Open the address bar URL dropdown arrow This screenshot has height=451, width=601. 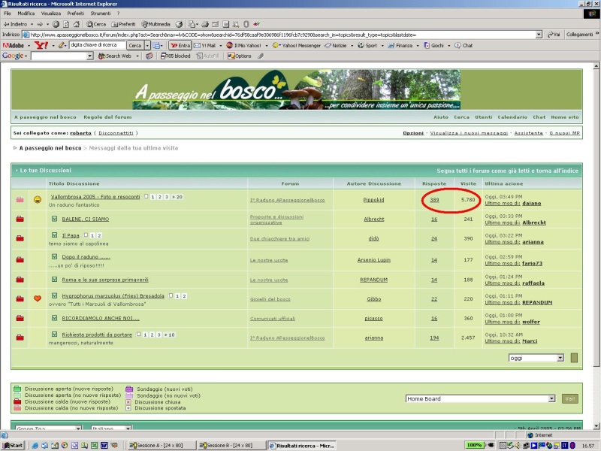539,35
